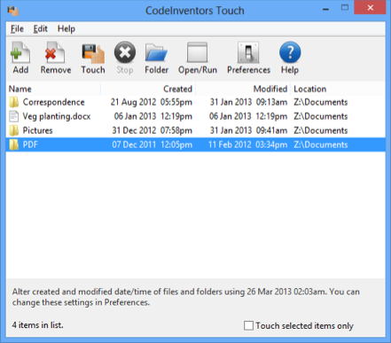
Task: Open the File menu
Action: pos(17,29)
